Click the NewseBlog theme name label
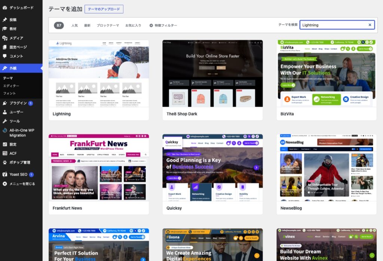The width and height of the screenshot is (383, 261). tap(291, 208)
